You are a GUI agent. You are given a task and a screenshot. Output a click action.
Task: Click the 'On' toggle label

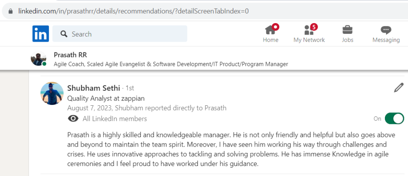377,119
